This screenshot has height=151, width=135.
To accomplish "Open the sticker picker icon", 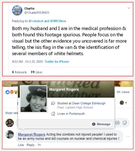I will tap(125, 123).
